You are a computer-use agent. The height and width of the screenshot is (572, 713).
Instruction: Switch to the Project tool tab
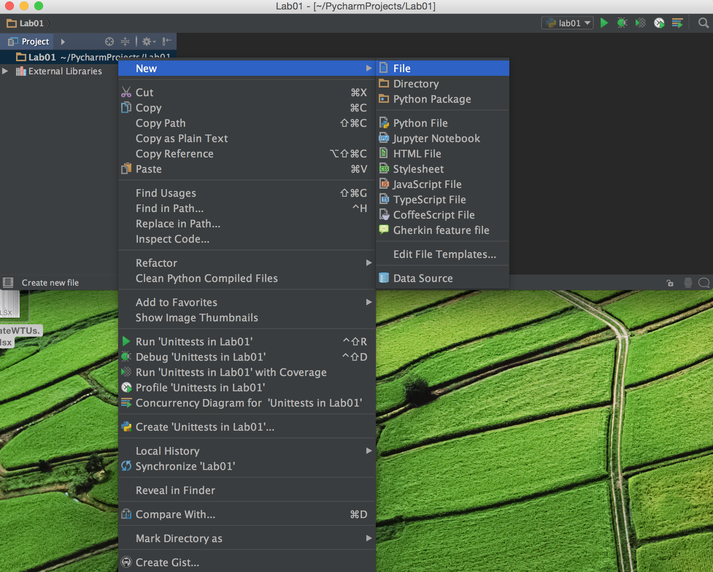[27, 42]
